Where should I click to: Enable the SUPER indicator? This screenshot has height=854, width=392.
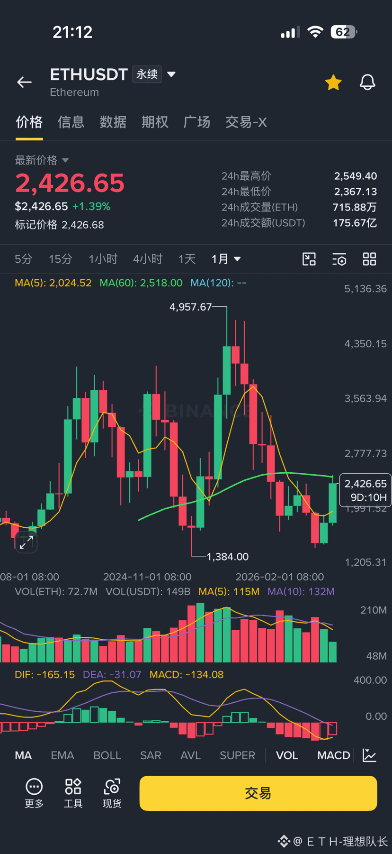(x=237, y=755)
